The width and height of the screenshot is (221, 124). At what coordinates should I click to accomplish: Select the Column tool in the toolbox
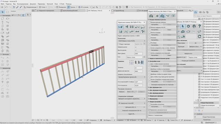2,22
